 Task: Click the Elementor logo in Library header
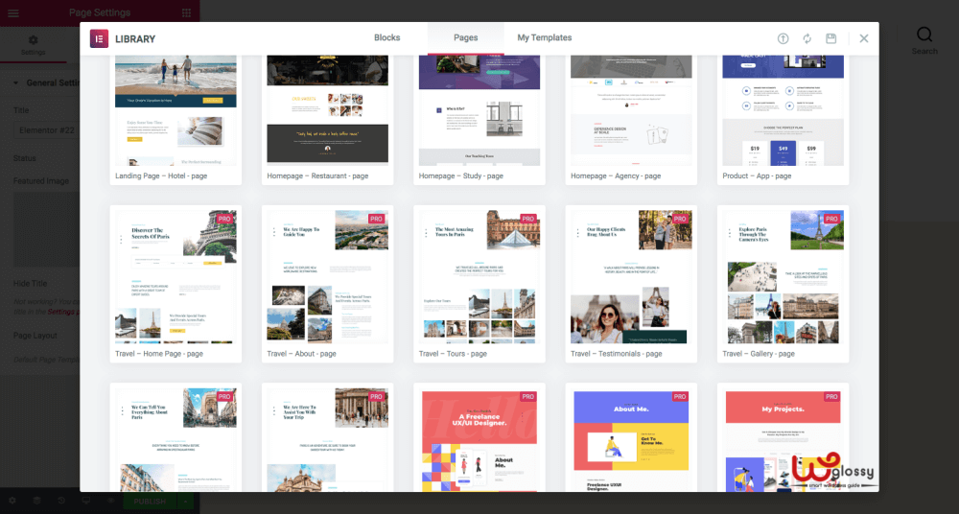(99, 38)
